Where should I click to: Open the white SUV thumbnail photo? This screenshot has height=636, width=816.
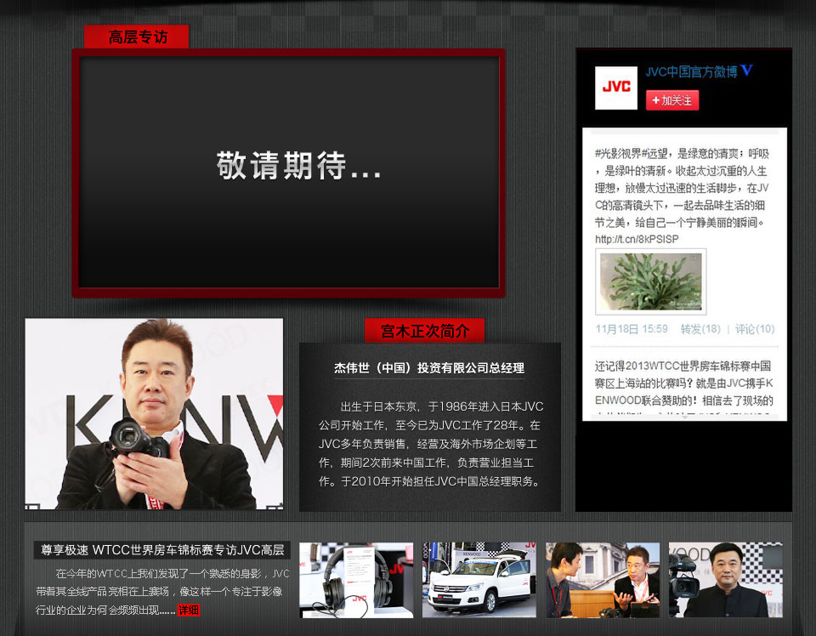[479, 581]
